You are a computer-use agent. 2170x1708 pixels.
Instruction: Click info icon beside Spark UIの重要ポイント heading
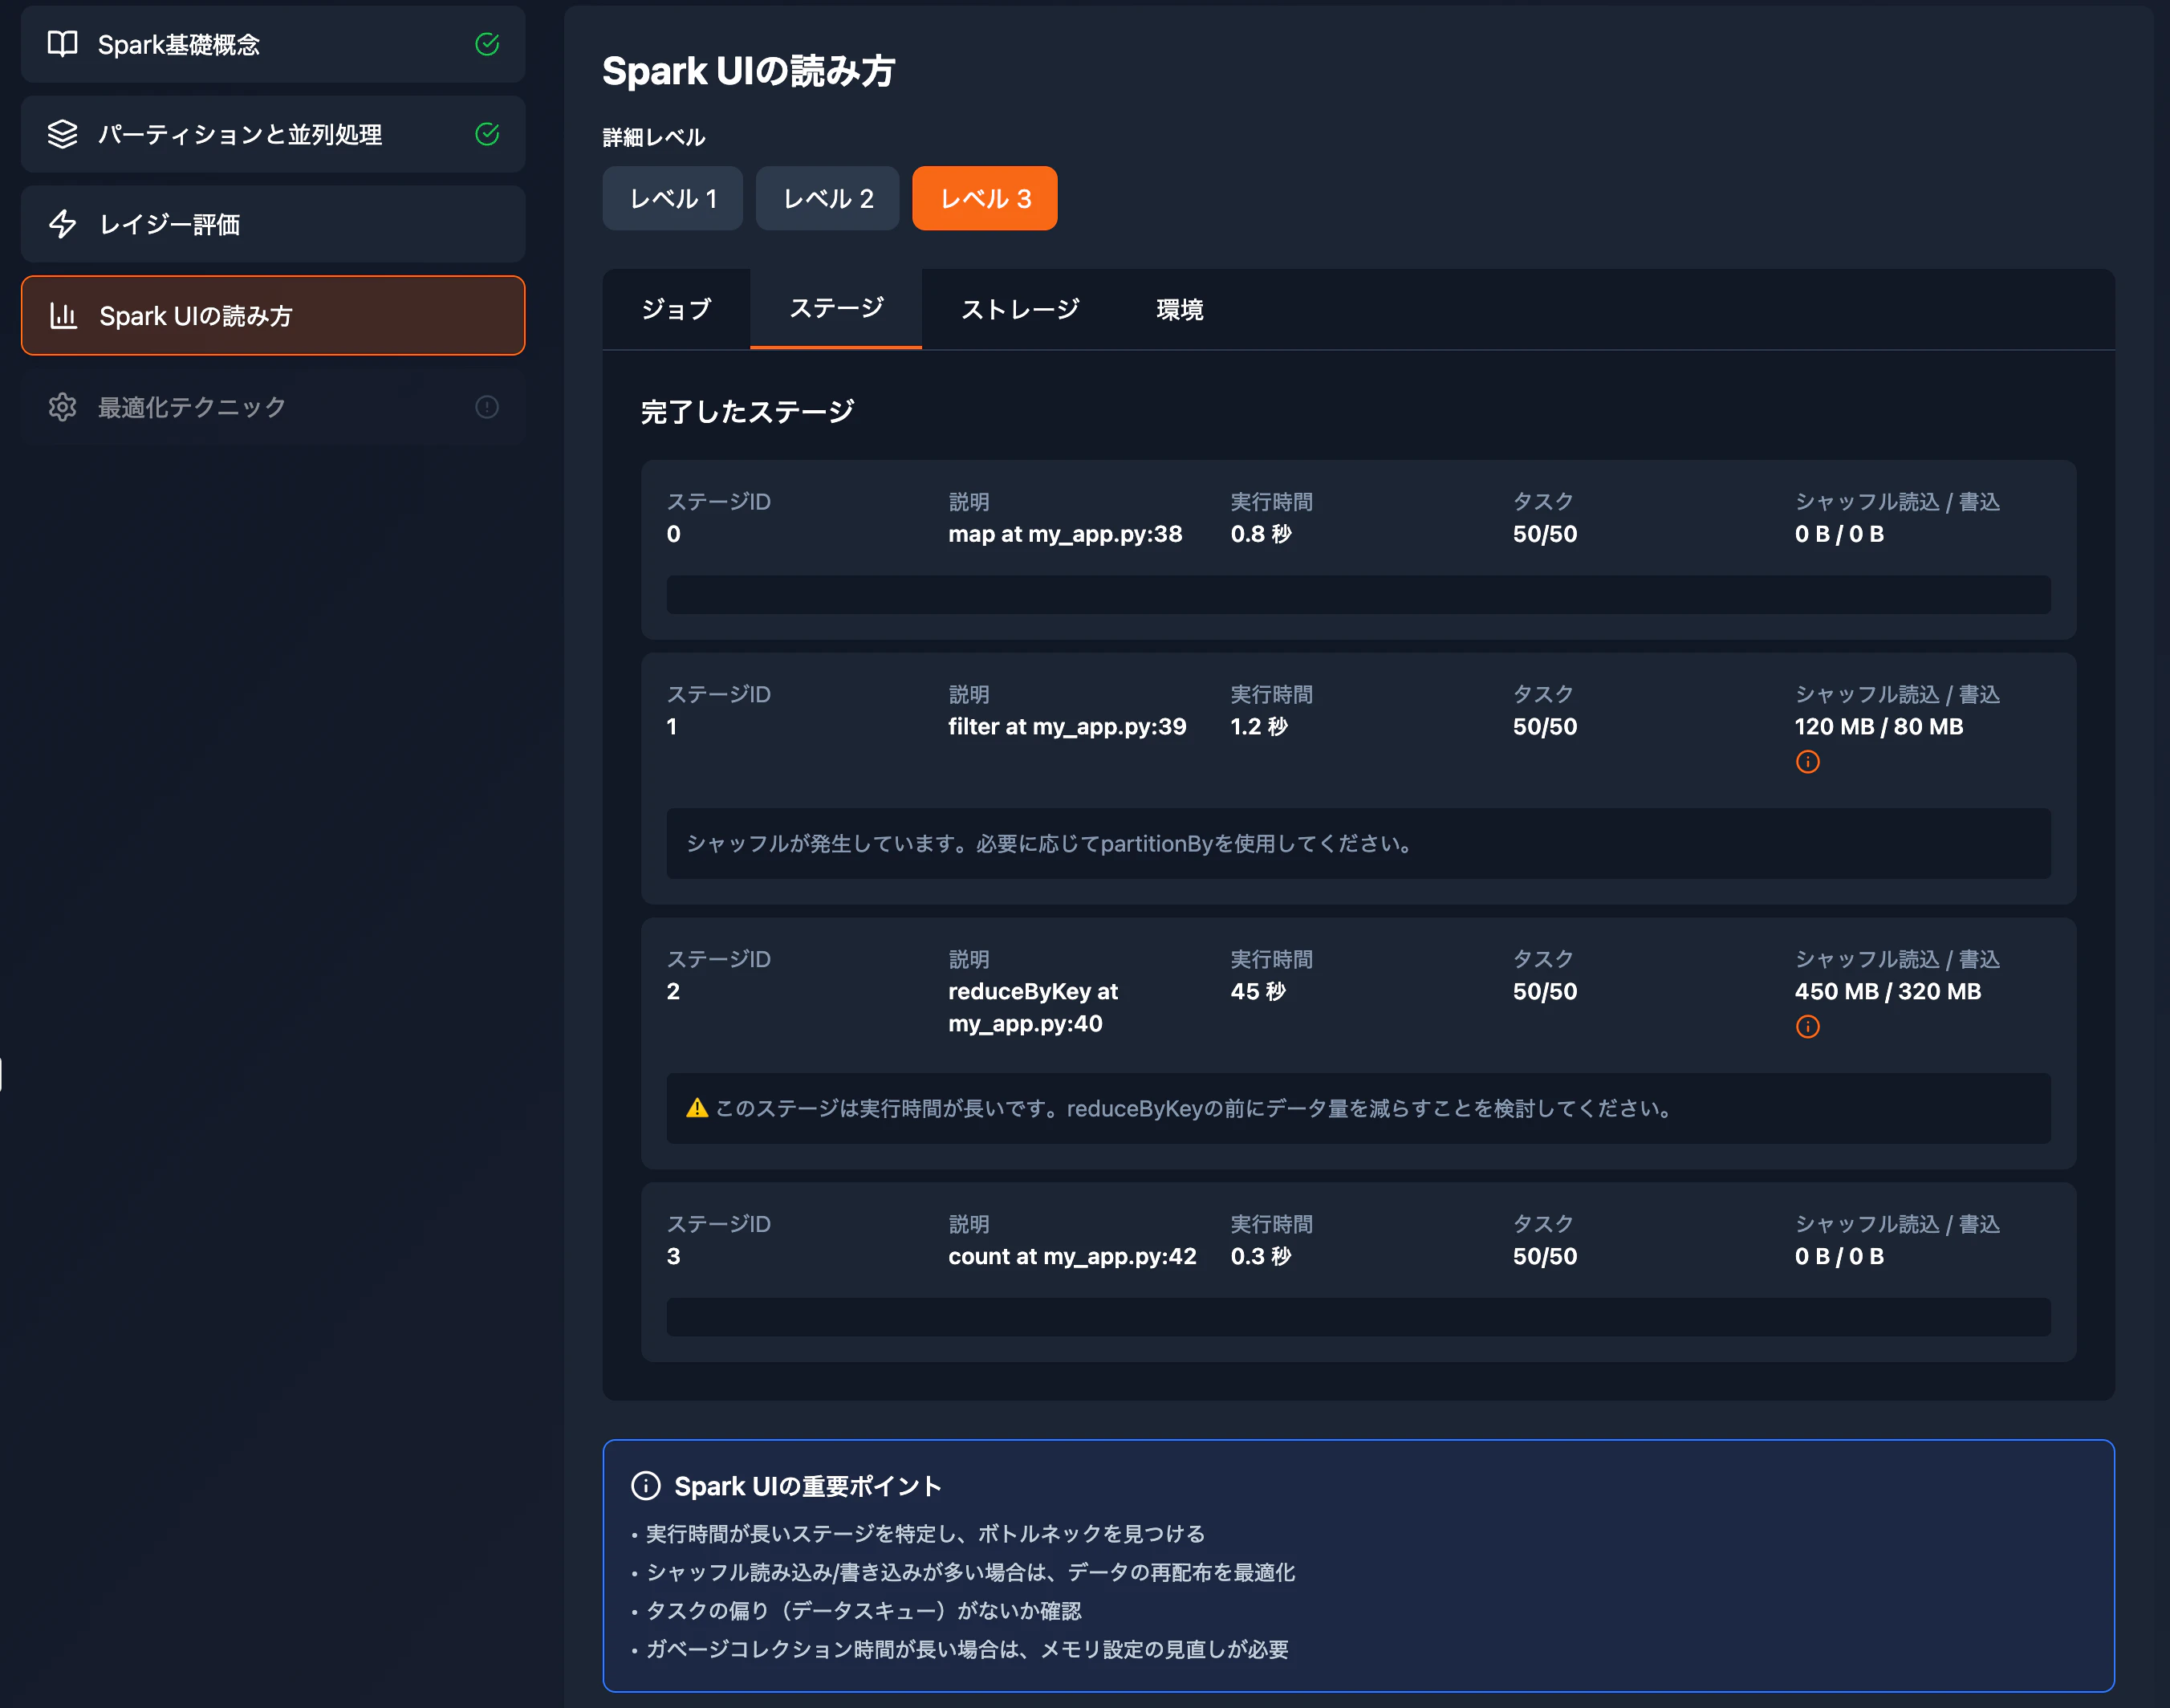coord(646,1486)
